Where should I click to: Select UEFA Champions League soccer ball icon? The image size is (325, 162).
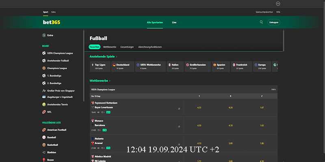(x=44, y=53)
